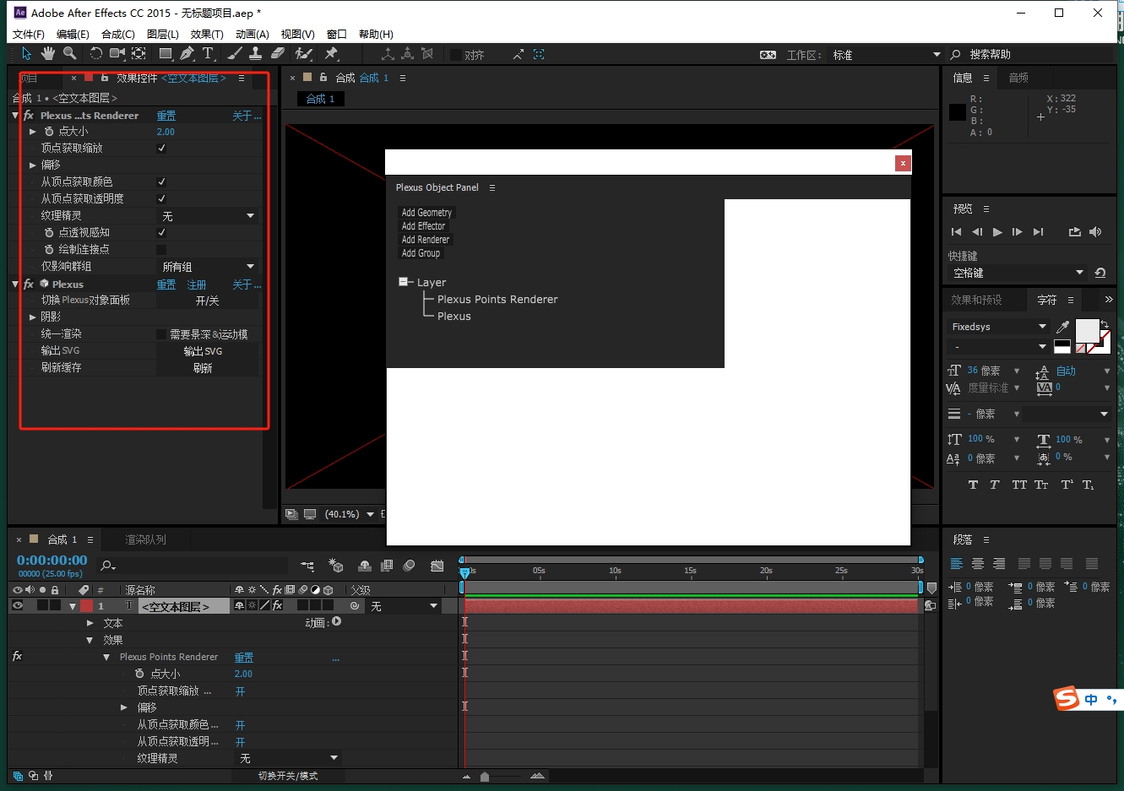The image size is (1124, 791).
Task: Click the reset shortcut icon in Preview panel
Action: pyautogui.click(x=1100, y=273)
